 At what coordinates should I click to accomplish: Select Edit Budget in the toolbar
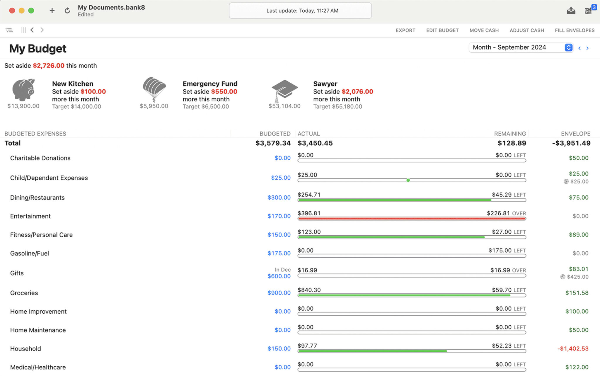(x=442, y=30)
